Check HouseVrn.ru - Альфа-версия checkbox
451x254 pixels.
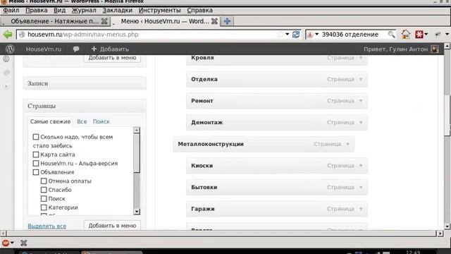tap(36, 163)
